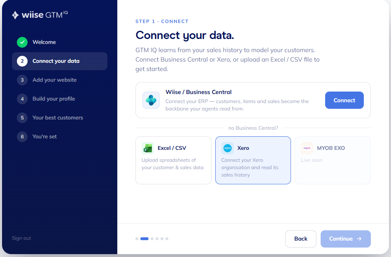Click the Back button
This screenshot has width=391, height=257.
301,239
